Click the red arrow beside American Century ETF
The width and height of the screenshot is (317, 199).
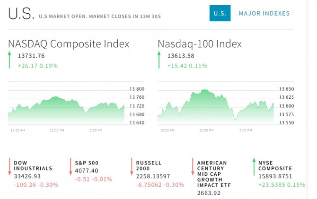click(193, 166)
